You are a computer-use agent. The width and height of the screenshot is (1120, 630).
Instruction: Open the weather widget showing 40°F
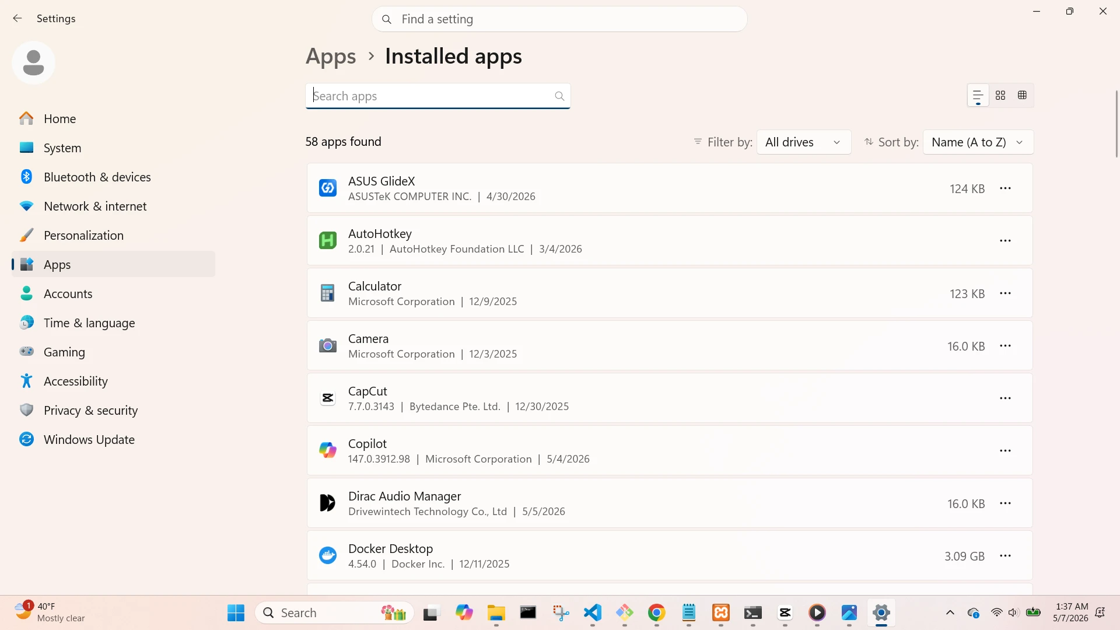pos(51,612)
